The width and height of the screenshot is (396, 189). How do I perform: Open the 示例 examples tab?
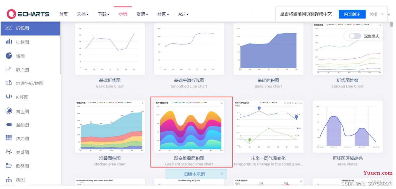123,14
